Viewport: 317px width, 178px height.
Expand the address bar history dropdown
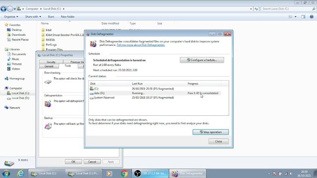[x=251, y=9]
